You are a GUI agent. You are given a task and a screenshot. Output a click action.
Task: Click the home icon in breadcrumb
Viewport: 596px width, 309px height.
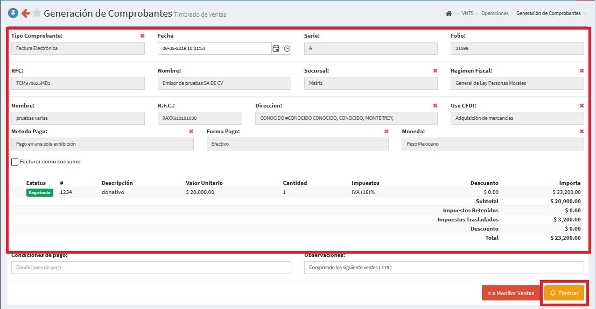448,13
